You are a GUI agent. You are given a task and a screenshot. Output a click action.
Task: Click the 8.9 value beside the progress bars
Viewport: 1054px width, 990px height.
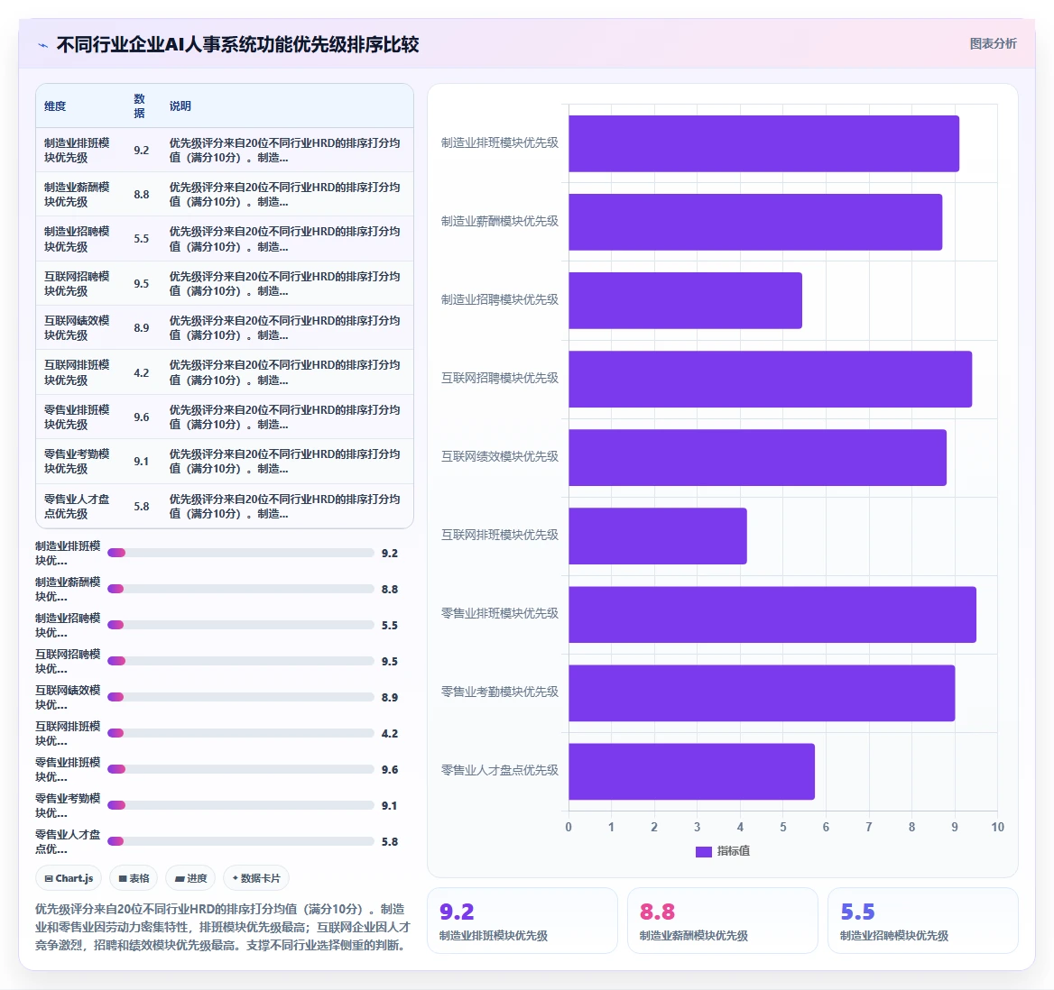[390, 697]
